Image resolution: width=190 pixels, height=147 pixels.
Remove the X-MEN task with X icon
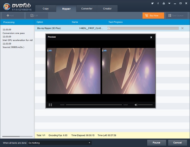[x=182, y=28]
